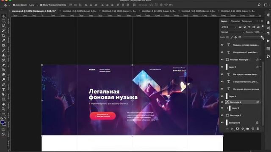The height and width of the screenshot is (152, 271).
Task: Select the Path Selection tool
Action: [3, 94]
